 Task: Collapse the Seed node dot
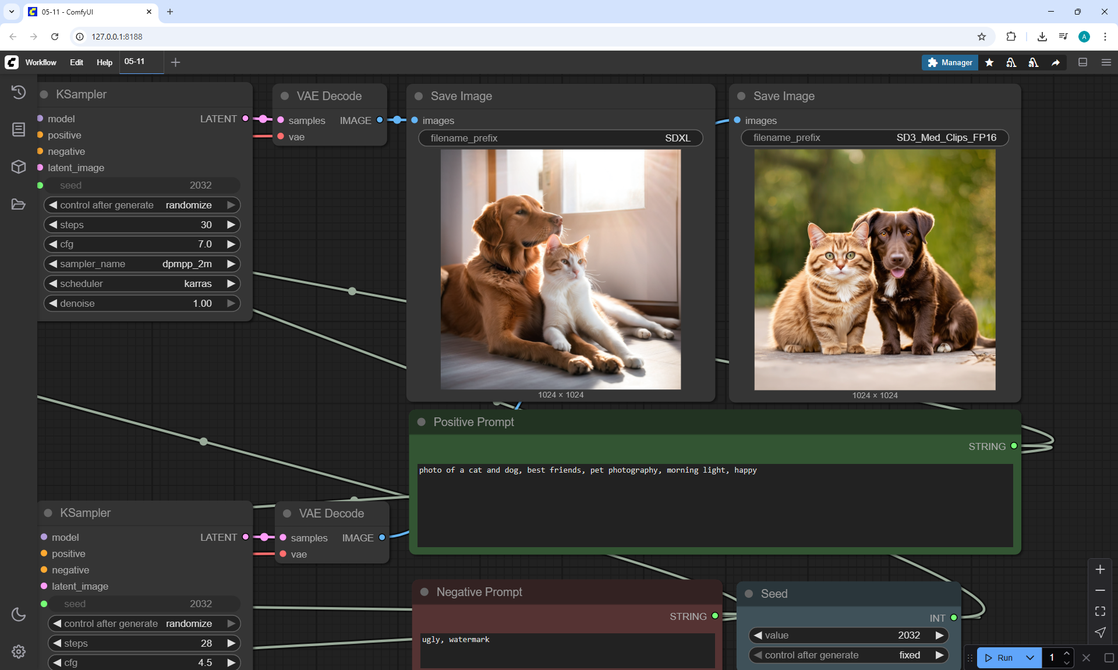click(749, 594)
